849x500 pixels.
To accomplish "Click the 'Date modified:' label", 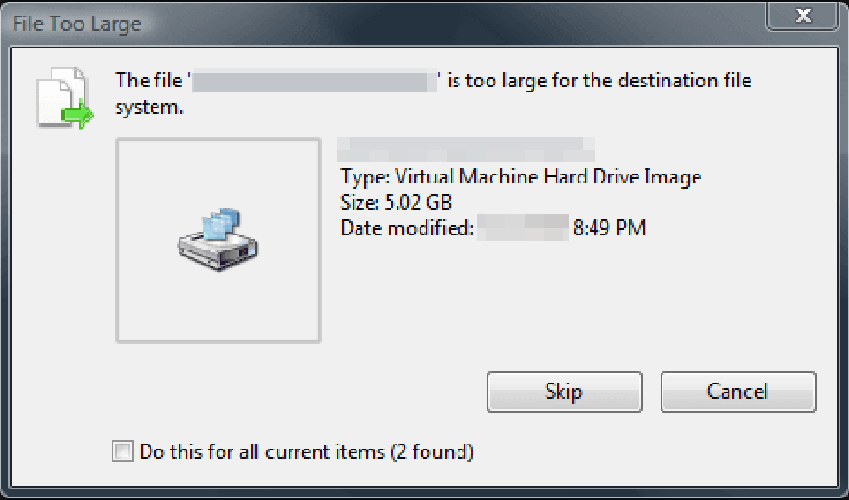I will (x=407, y=228).
